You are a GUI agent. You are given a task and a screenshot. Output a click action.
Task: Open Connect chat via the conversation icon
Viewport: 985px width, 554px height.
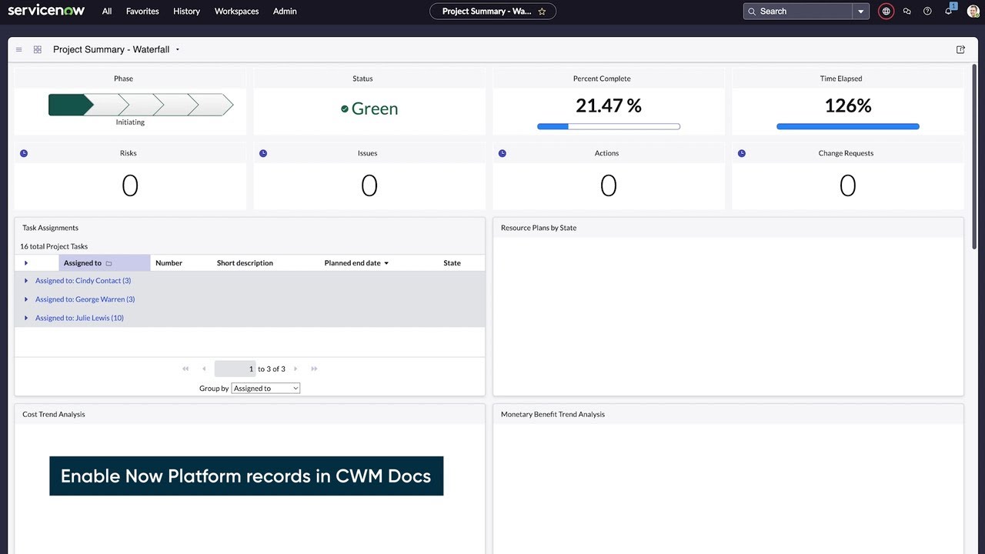pyautogui.click(x=907, y=11)
